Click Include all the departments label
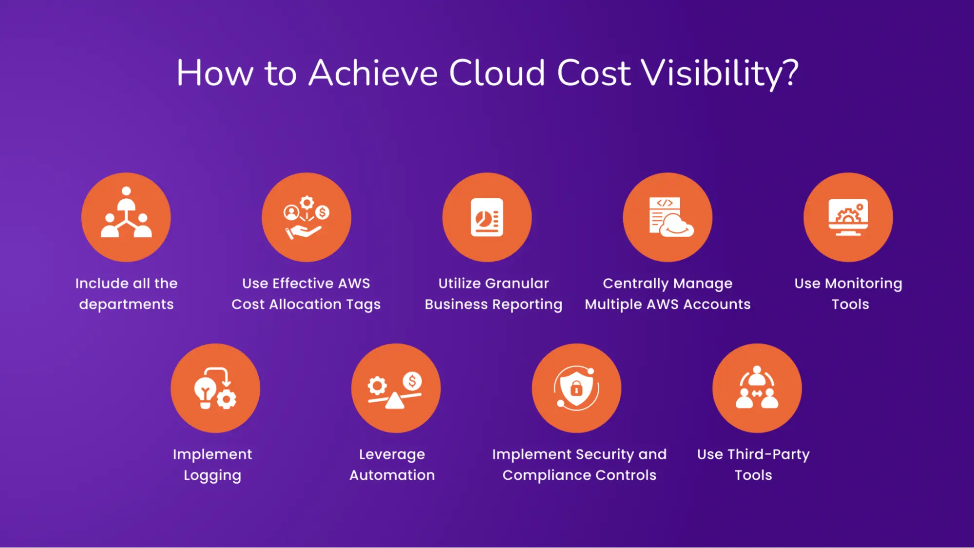The width and height of the screenshot is (974, 548). point(126,294)
